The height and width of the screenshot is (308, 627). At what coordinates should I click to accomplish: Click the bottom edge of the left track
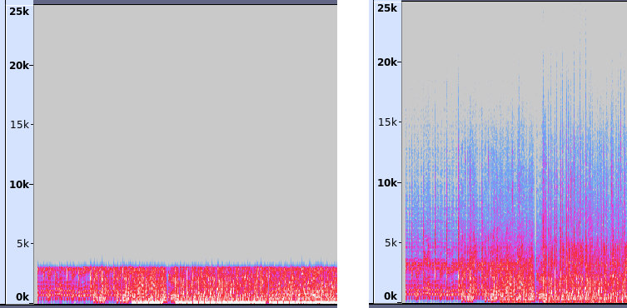pyautogui.click(x=172, y=306)
